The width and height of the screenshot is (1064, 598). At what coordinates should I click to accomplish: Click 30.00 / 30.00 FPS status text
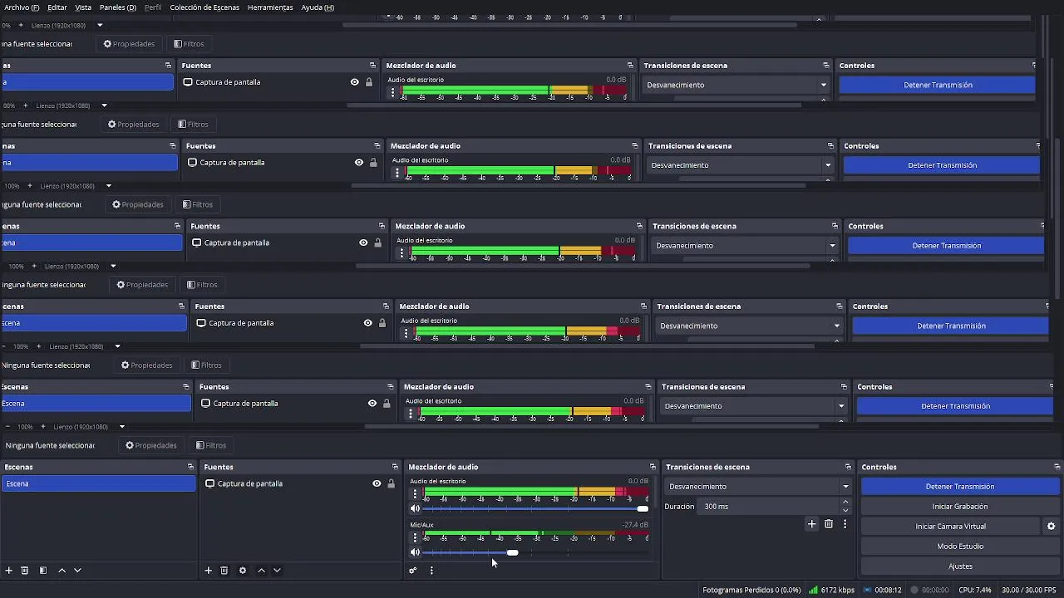tap(1029, 590)
